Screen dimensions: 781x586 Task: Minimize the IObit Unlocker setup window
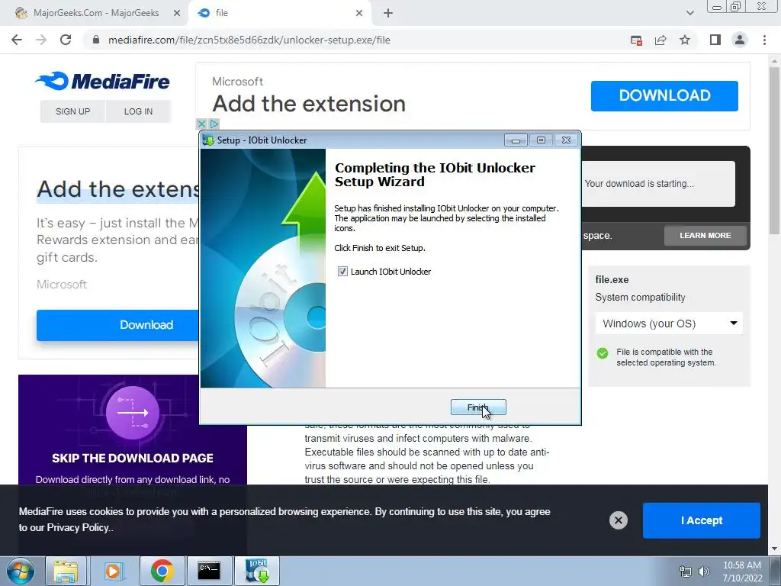(516, 140)
